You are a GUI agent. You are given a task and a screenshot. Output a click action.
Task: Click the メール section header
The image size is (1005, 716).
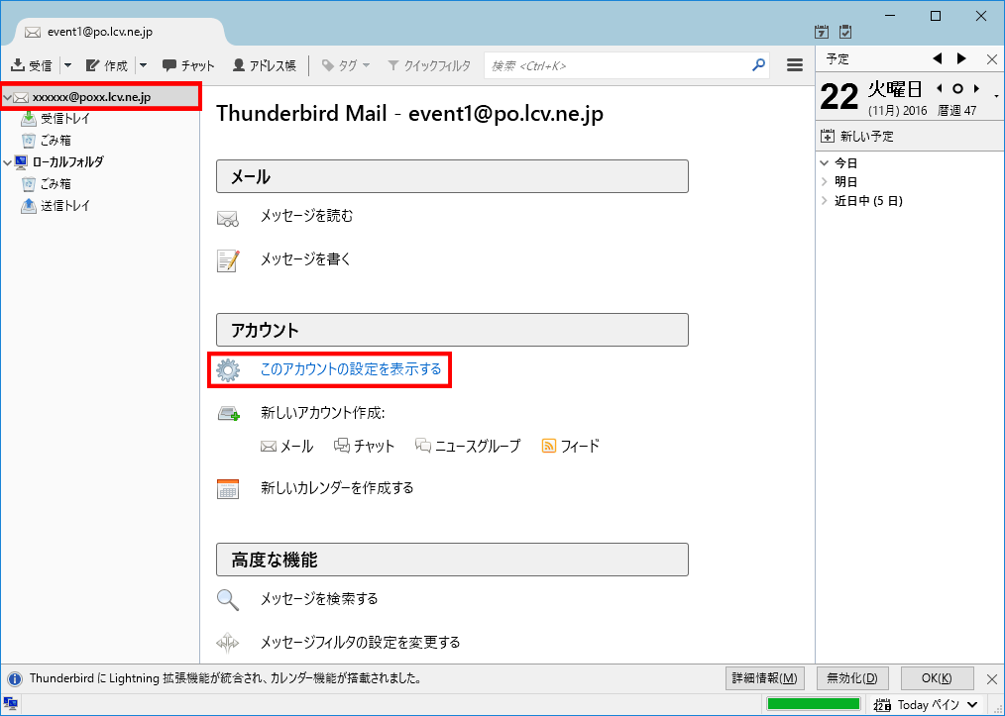click(x=453, y=176)
